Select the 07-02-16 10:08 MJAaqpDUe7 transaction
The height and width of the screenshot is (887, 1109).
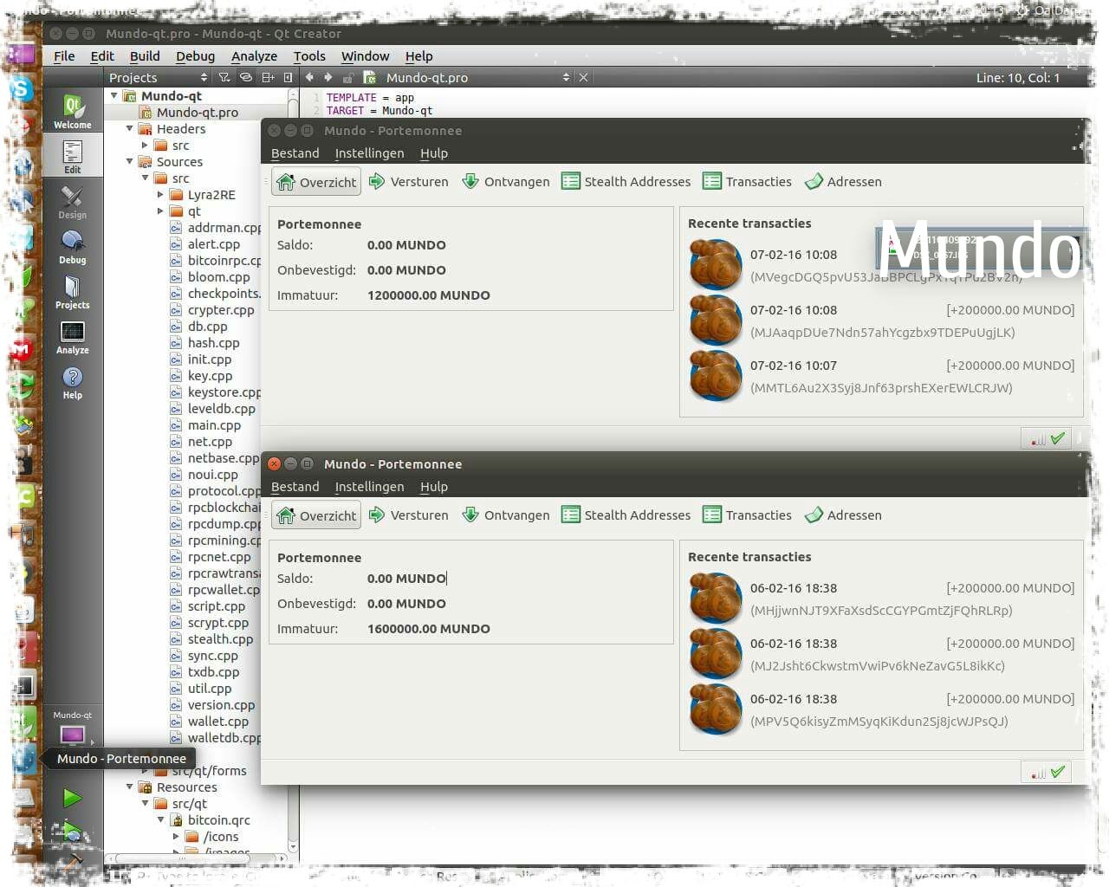(x=881, y=320)
